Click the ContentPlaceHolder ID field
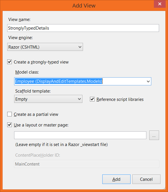Screen dimensions: 168x192 click(x=86, y=164)
